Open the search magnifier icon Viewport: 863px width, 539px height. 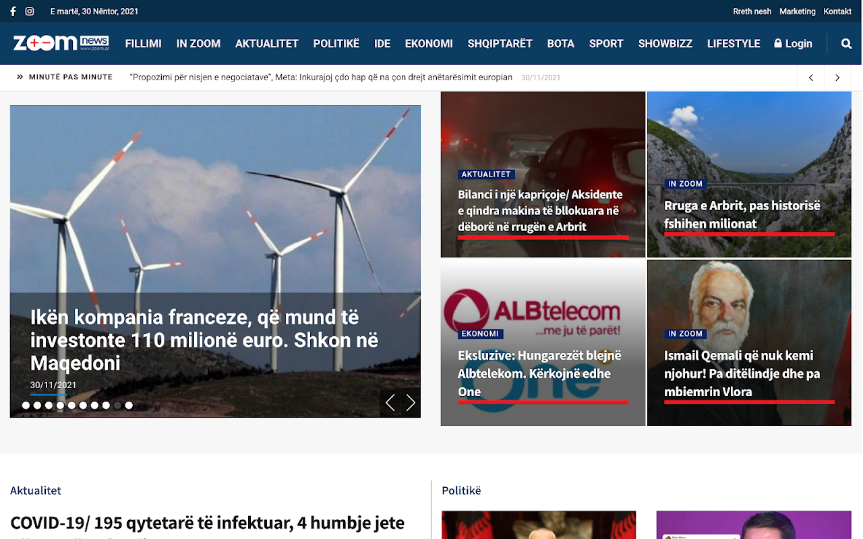point(846,44)
